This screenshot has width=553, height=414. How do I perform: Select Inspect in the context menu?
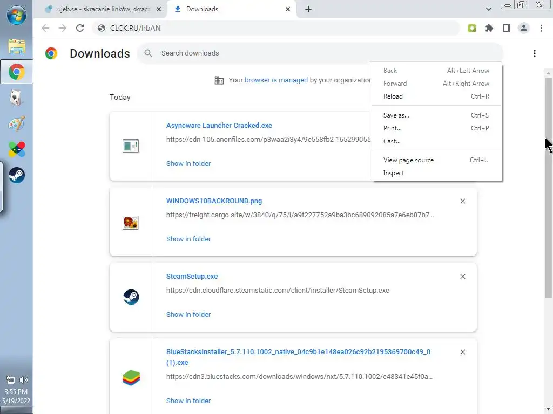[x=394, y=173]
